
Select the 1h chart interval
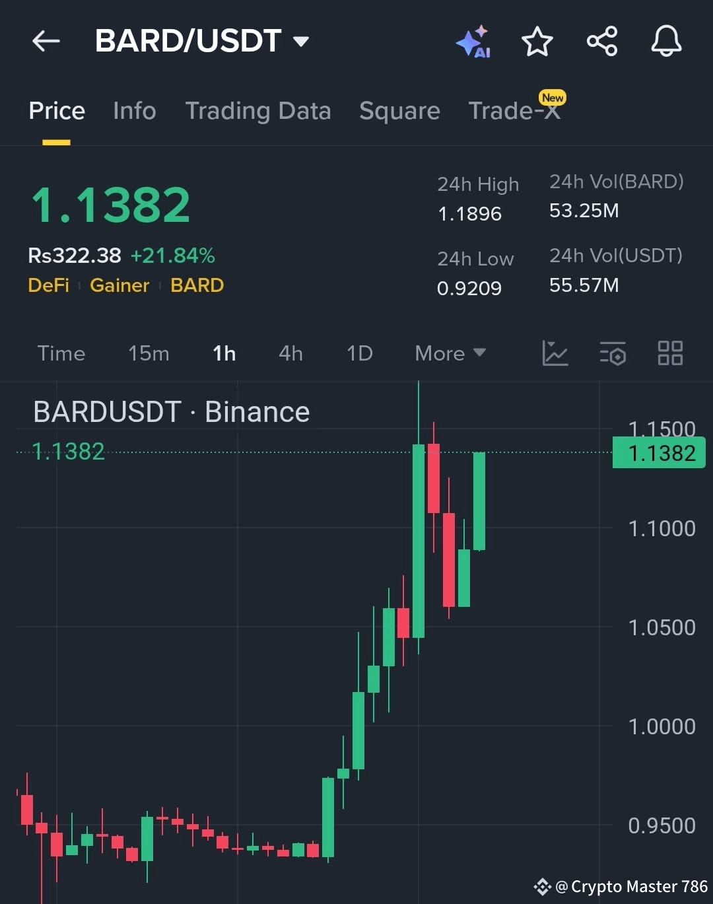[224, 353]
